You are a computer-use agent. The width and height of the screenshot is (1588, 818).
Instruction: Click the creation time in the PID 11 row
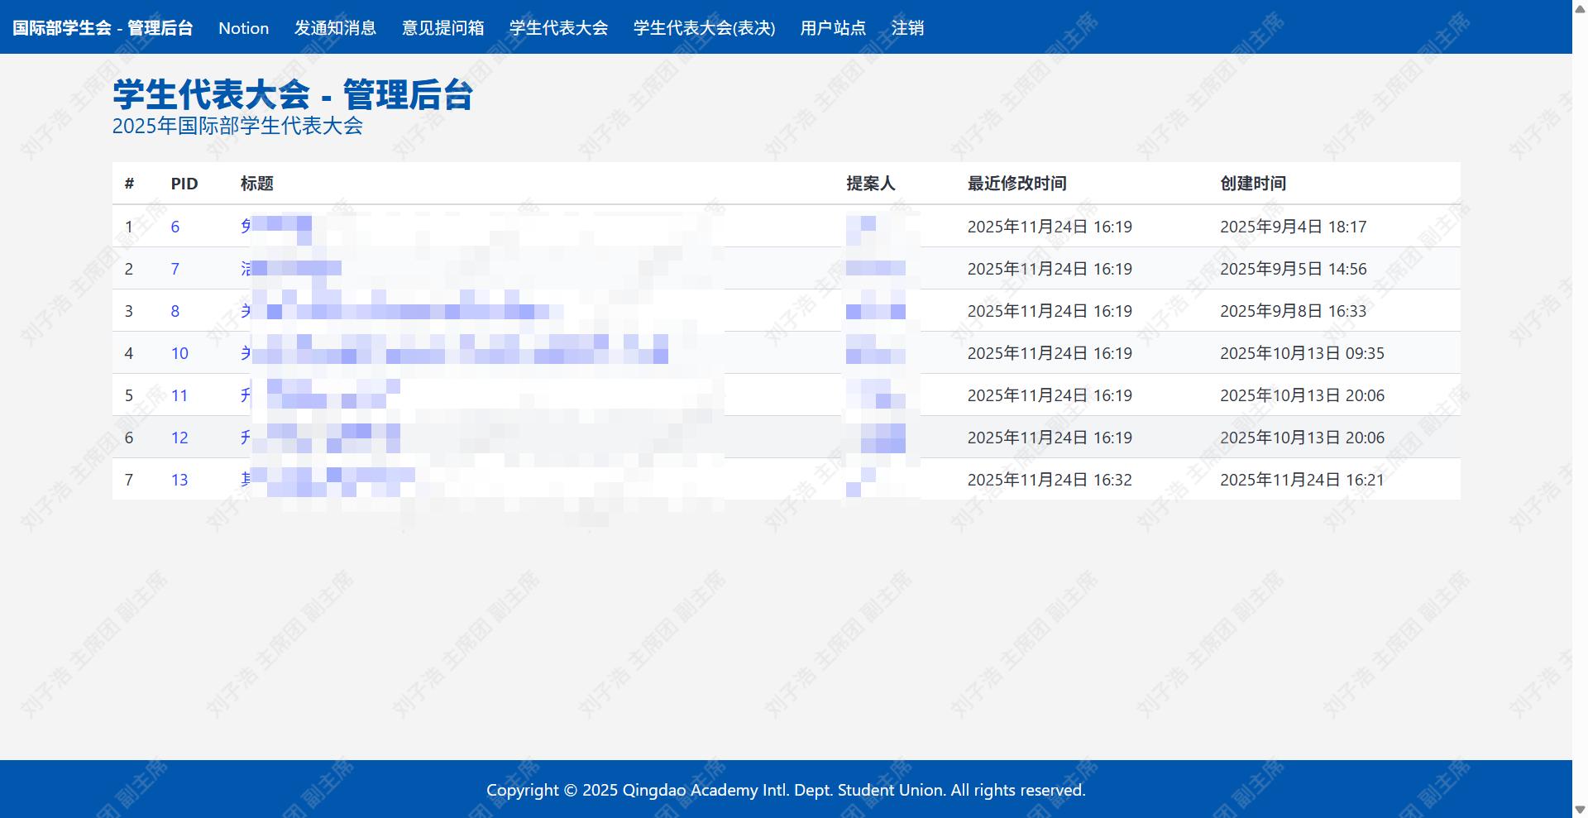[x=1302, y=395]
